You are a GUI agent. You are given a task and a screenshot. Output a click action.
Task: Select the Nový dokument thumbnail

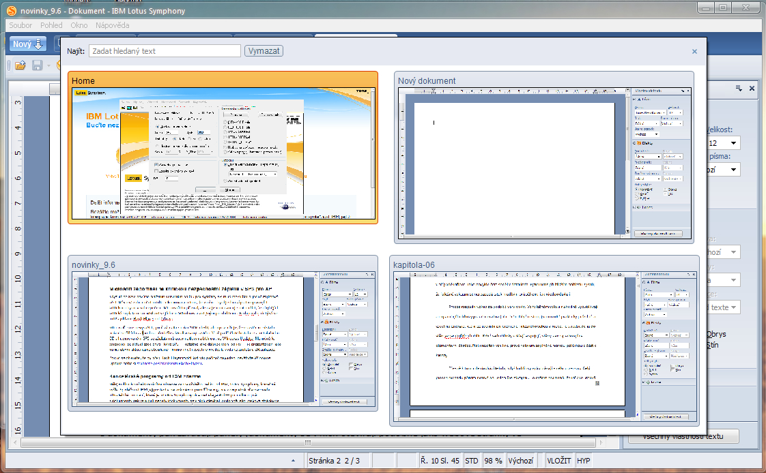pyautogui.click(x=543, y=157)
